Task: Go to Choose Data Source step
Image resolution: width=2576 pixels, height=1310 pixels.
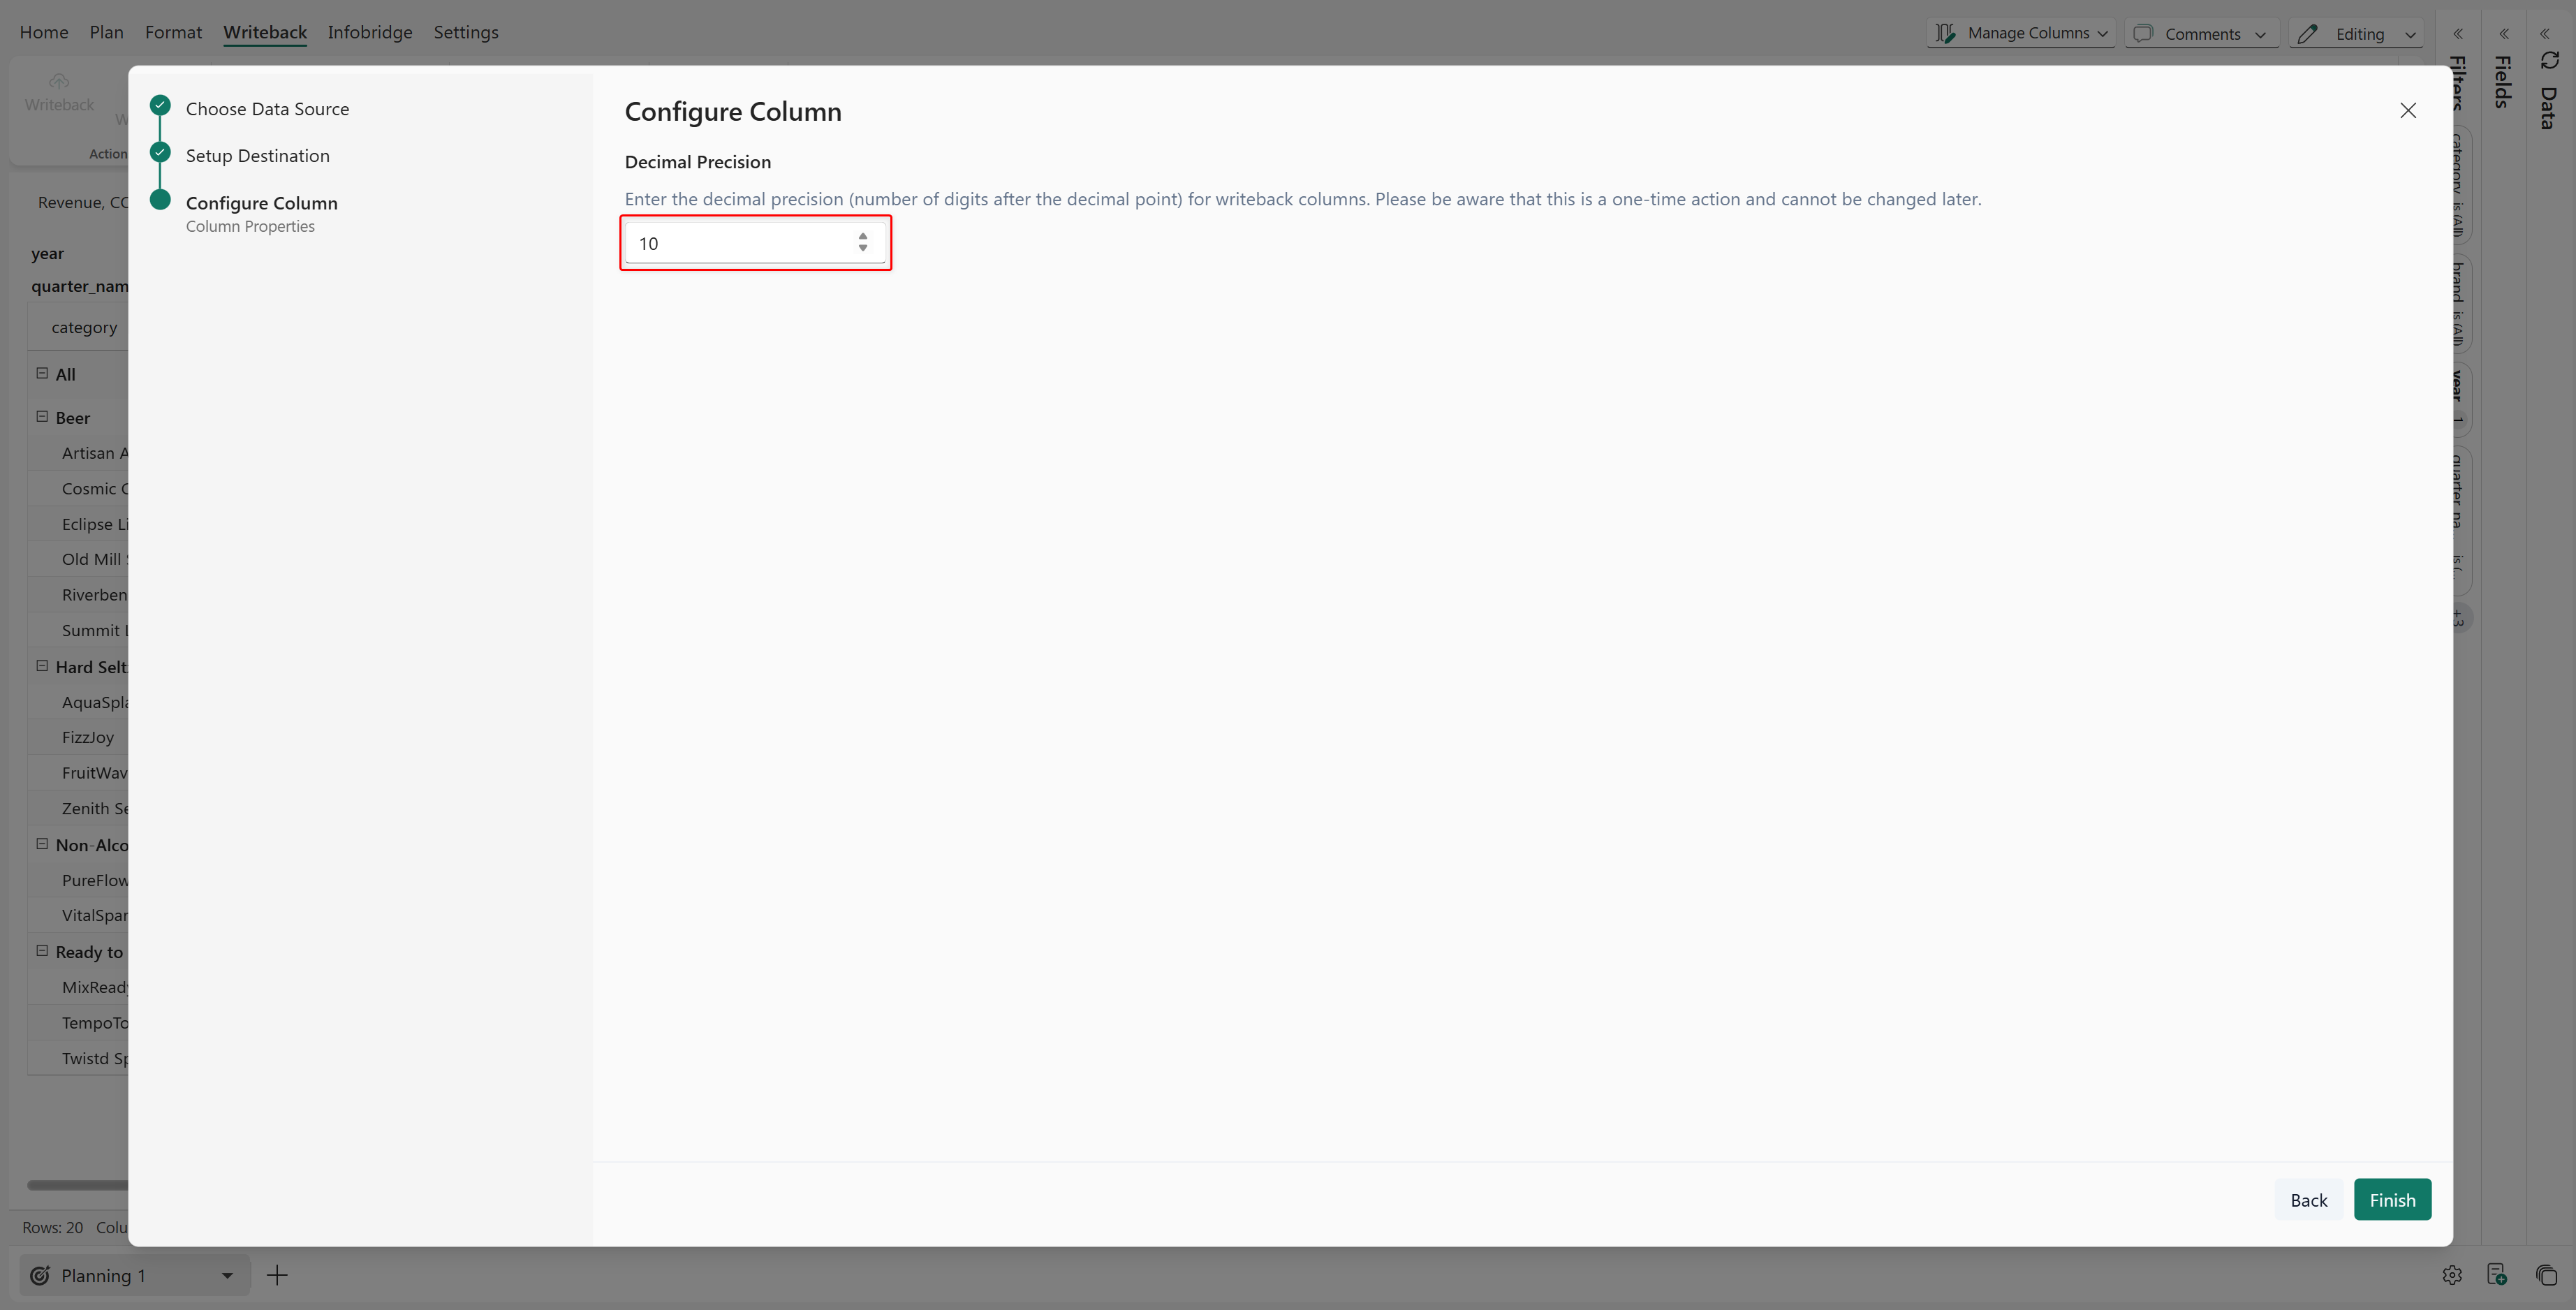Action: point(267,109)
